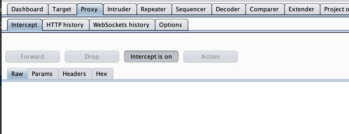Click the Forward button

[32, 57]
